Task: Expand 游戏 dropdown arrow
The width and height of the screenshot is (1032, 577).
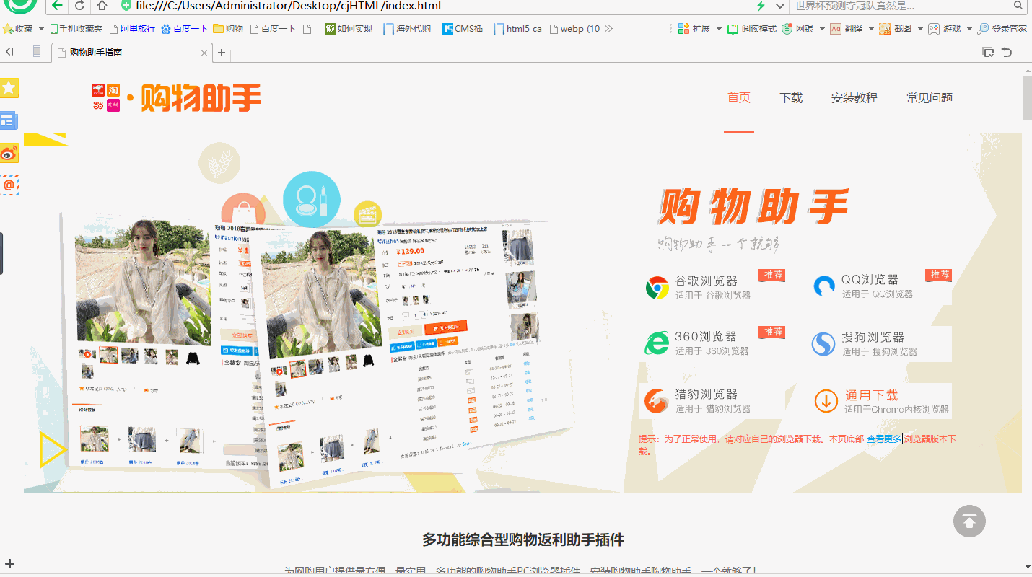Action: tap(968, 29)
